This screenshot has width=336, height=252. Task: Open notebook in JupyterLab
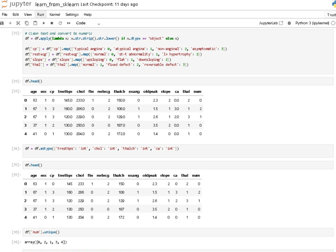tap(271, 23)
